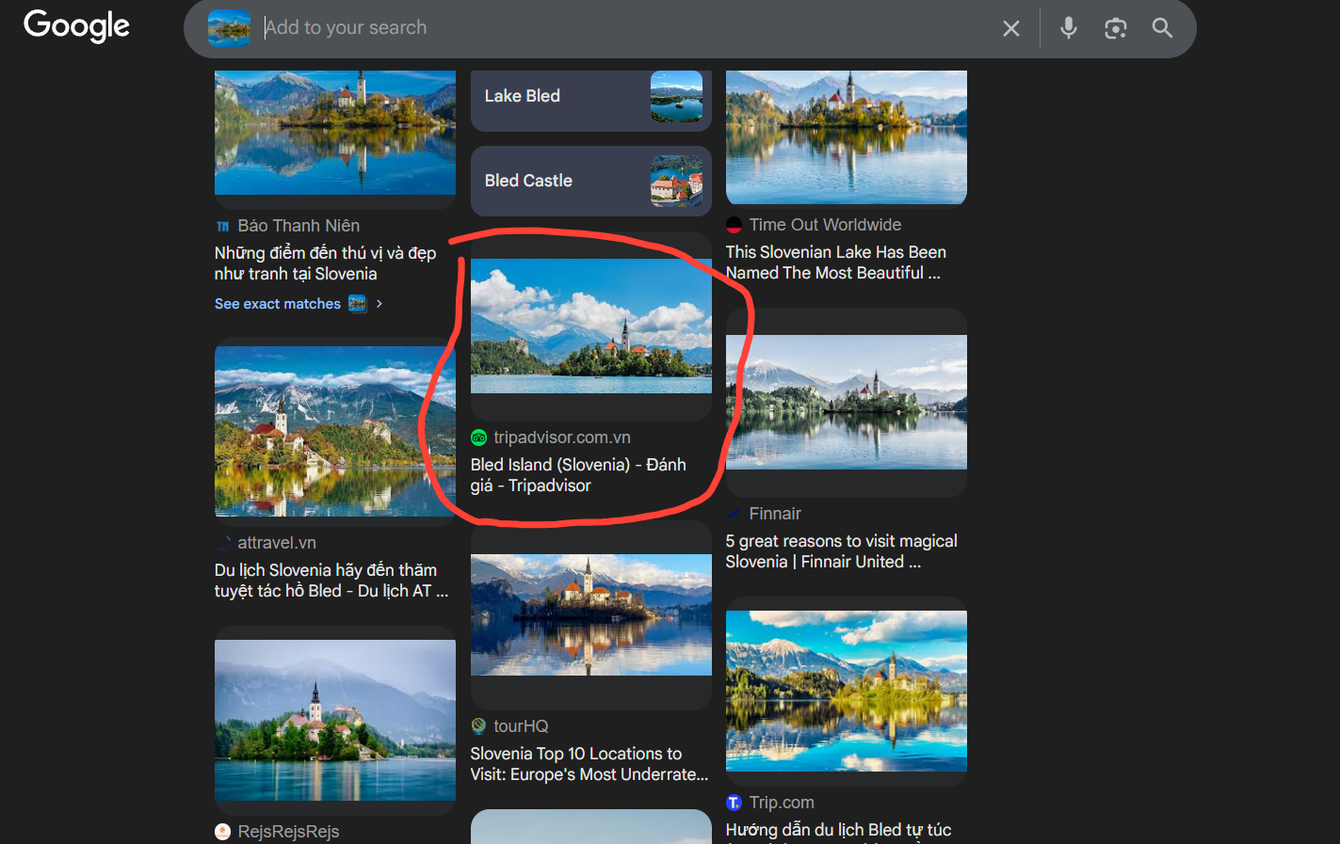Open the tourHQ source name

point(521,726)
